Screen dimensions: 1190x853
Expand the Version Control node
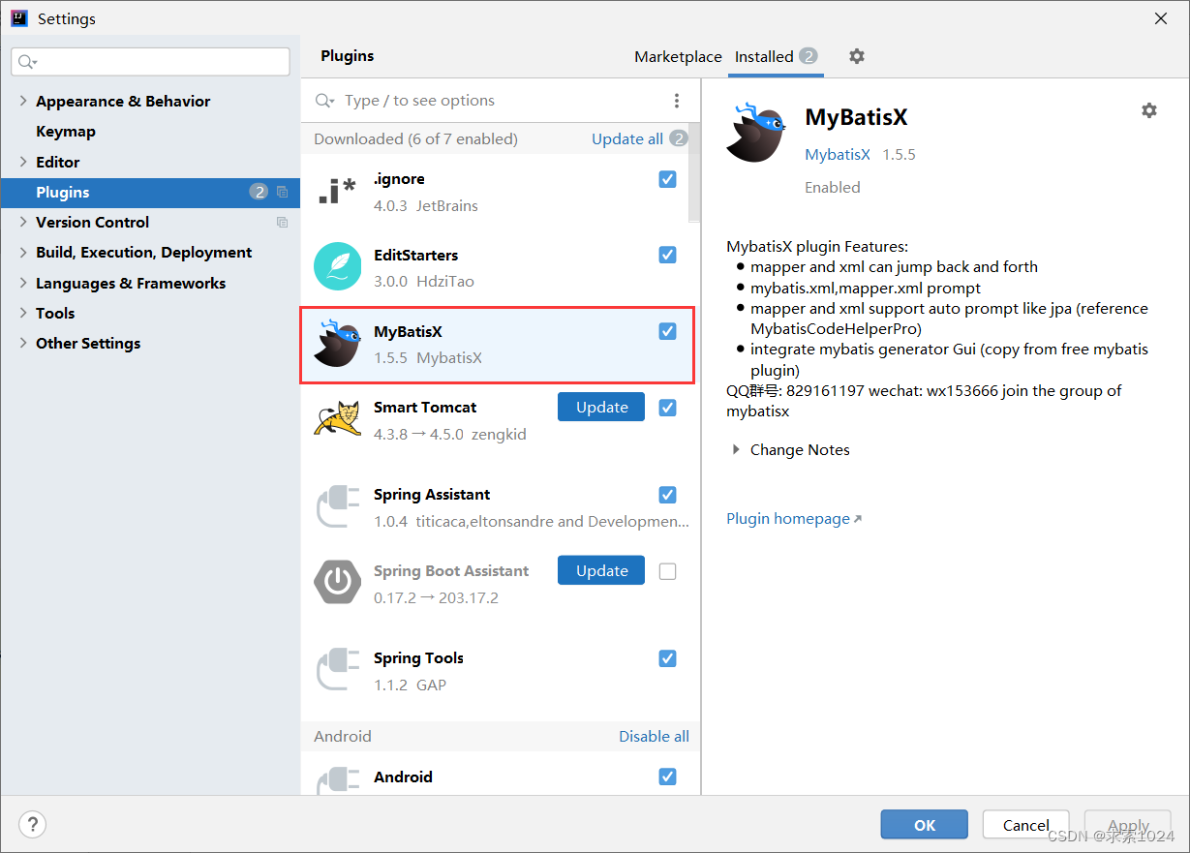click(23, 222)
